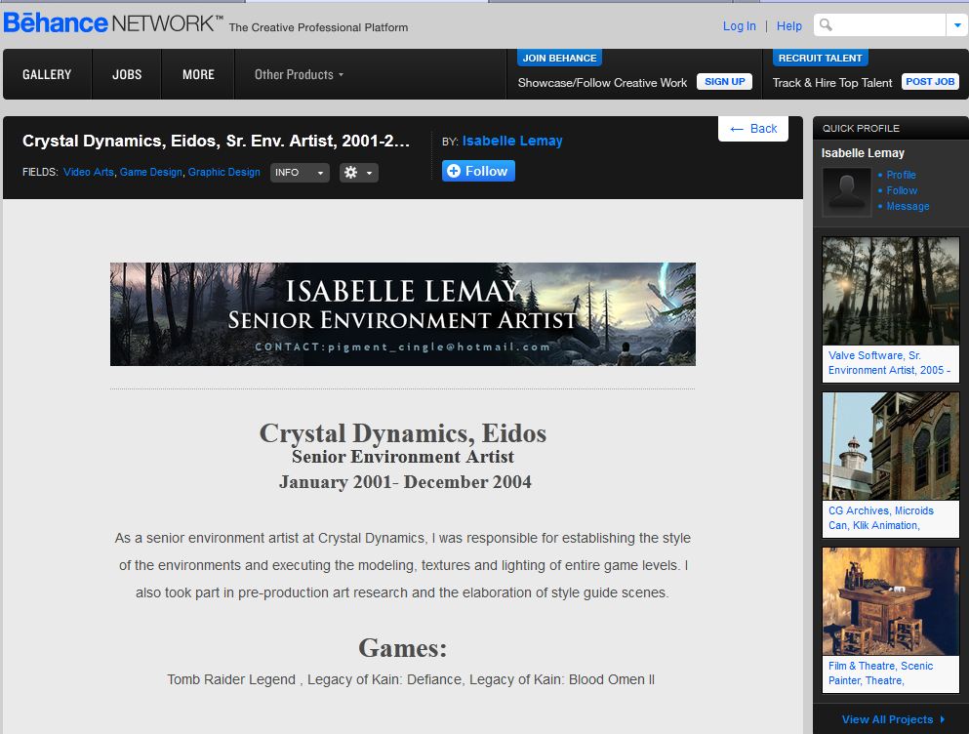Click Follow link in Quick Profile
Image resolution: width=969 pixels, height=734 pixels.
click(902, 190)
